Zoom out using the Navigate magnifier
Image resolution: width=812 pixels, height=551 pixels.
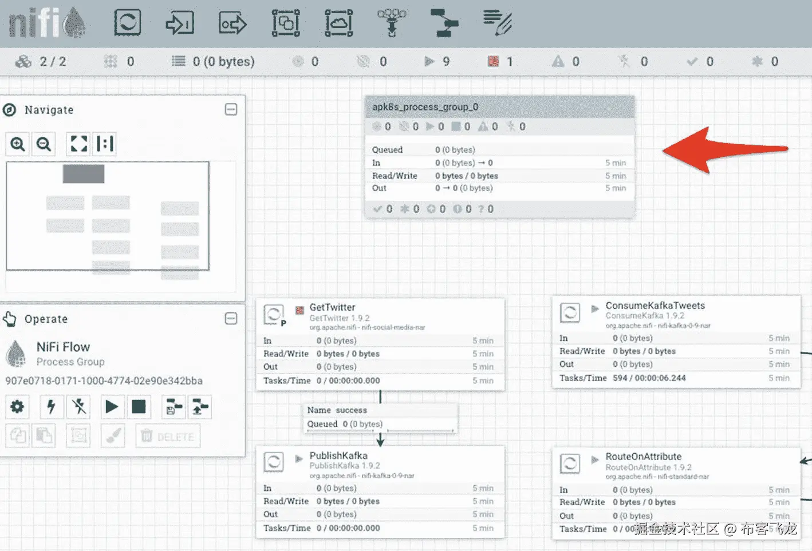(x=44, y=144)
